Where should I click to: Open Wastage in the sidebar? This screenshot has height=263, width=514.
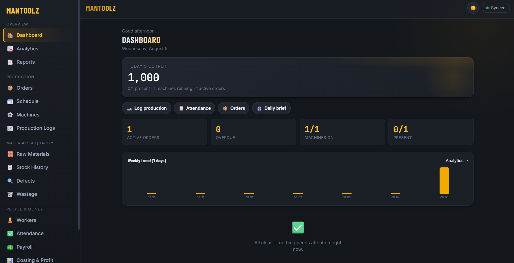tap(38, 194)
